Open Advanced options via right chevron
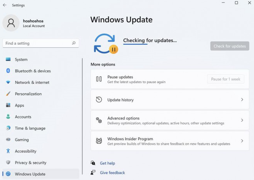The height and width of the screenshot is (180, 254). [242, 121]
